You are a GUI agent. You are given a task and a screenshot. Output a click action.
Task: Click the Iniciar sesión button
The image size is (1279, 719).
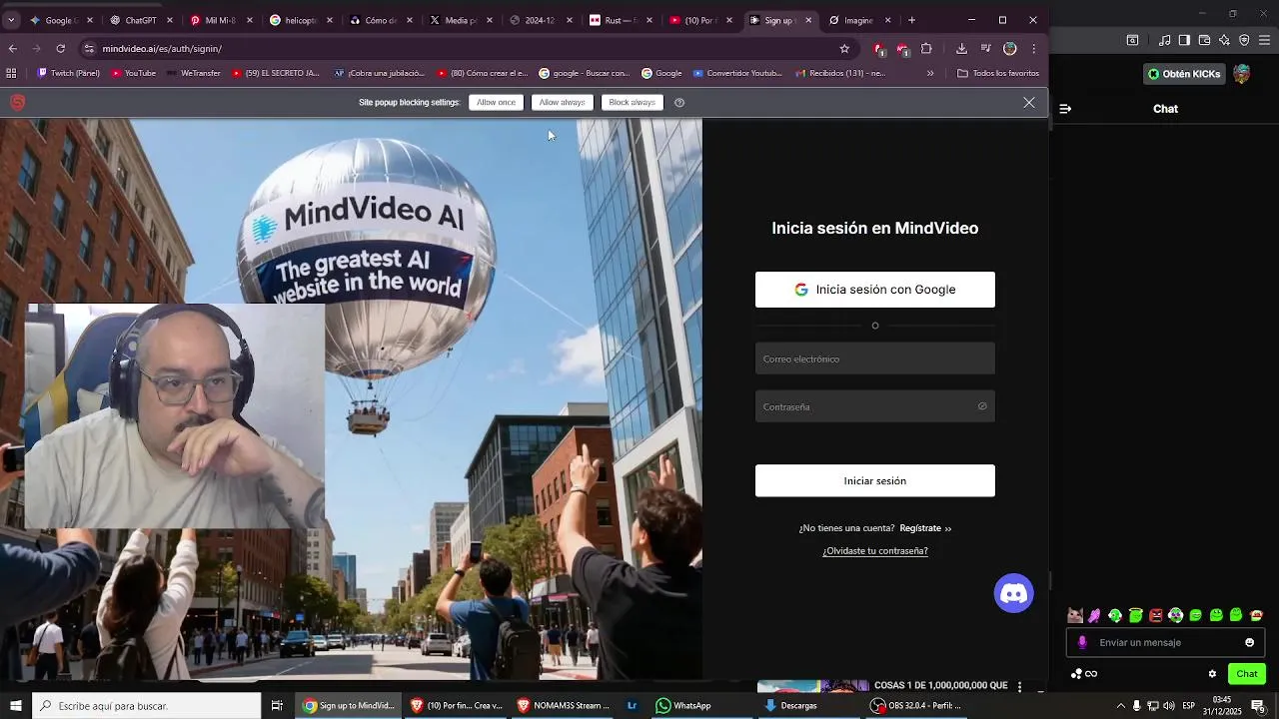click(x=875, y=480)
